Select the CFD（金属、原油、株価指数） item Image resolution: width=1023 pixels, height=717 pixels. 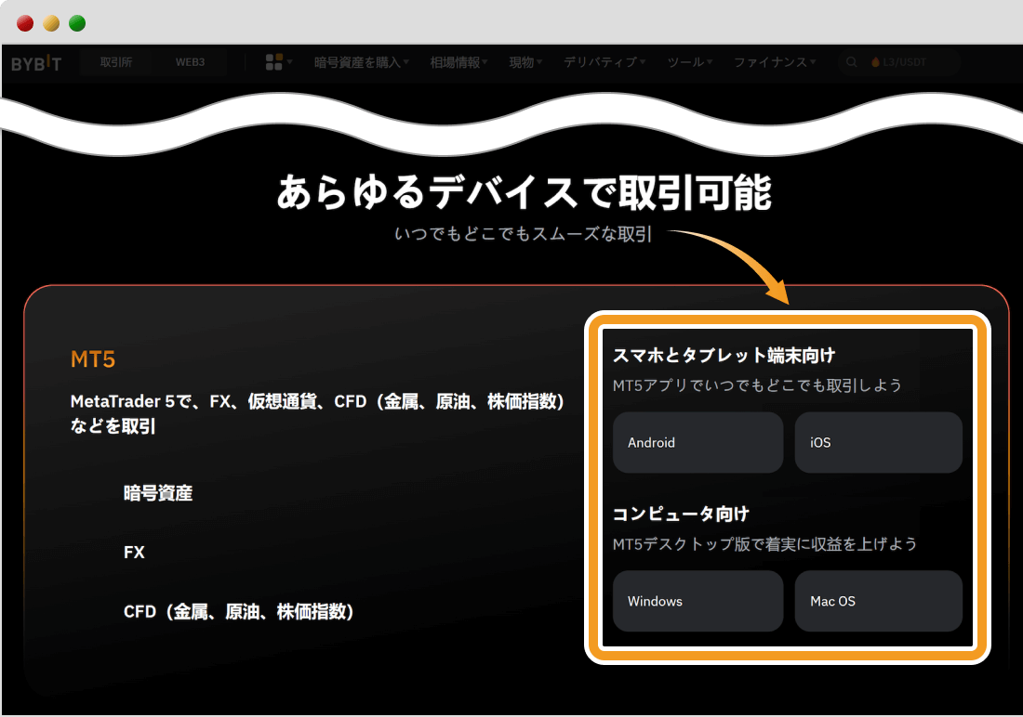238,611
